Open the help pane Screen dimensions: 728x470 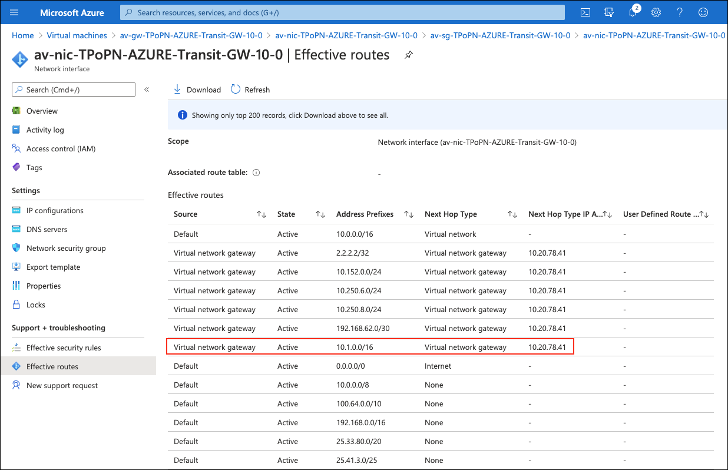pyautogui.click(x=679, y=12)
